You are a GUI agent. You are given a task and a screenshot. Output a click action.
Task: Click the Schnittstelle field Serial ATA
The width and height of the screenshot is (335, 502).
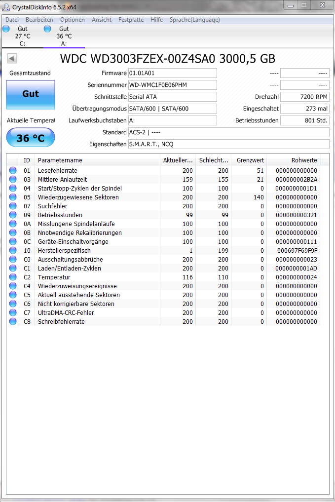point(173,97)
